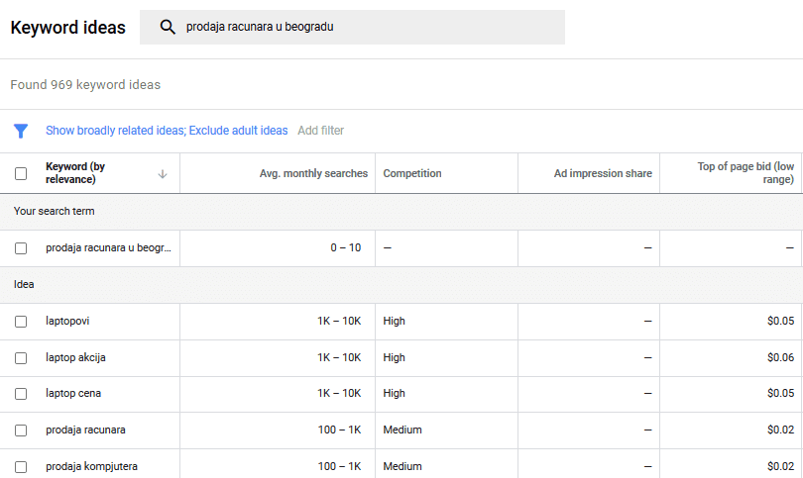The width and height of the screenshot is (803, 478).
Task: Select the 'laptop akcija' keyword text
Action: [75, 357]
